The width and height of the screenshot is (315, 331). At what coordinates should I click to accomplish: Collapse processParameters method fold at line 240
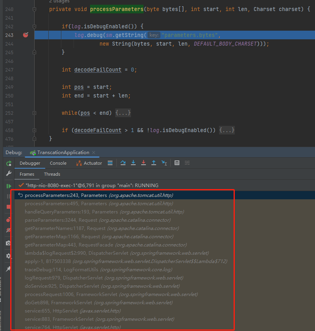(x=35, y=9)
